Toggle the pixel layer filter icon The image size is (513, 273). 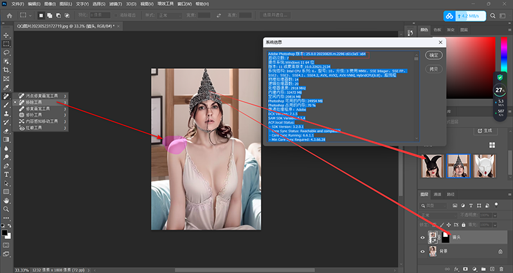click(x=455, y=205)
